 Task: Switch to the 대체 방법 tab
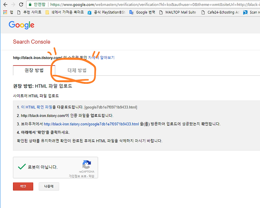pyautogui.click(x=77, y=70)
